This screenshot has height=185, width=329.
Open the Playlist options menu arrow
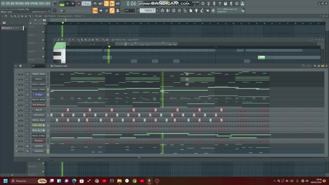(2, 16)
